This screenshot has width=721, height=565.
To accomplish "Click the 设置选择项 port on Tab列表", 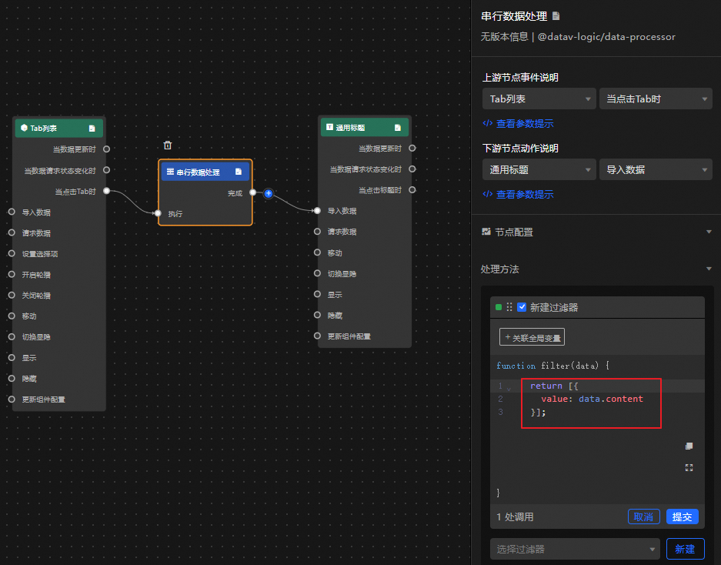I will [x=12, y=253].
